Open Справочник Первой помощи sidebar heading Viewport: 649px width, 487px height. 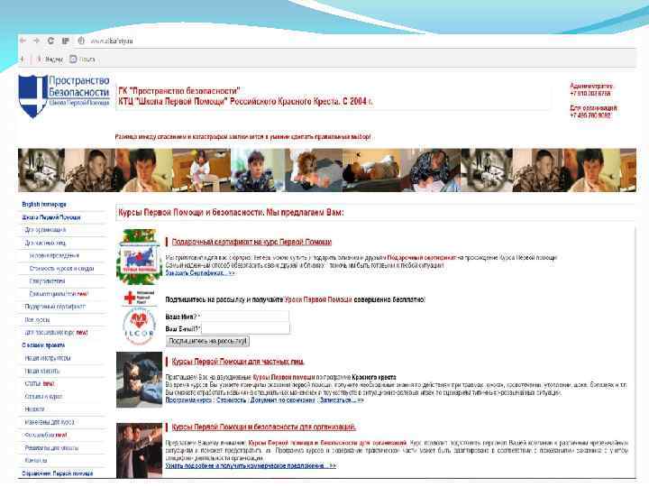point(58,473)
